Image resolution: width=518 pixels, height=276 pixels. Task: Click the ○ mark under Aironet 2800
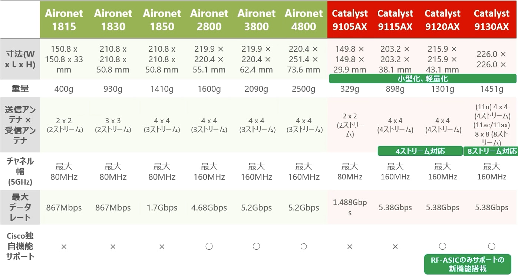tap(209, 246)
